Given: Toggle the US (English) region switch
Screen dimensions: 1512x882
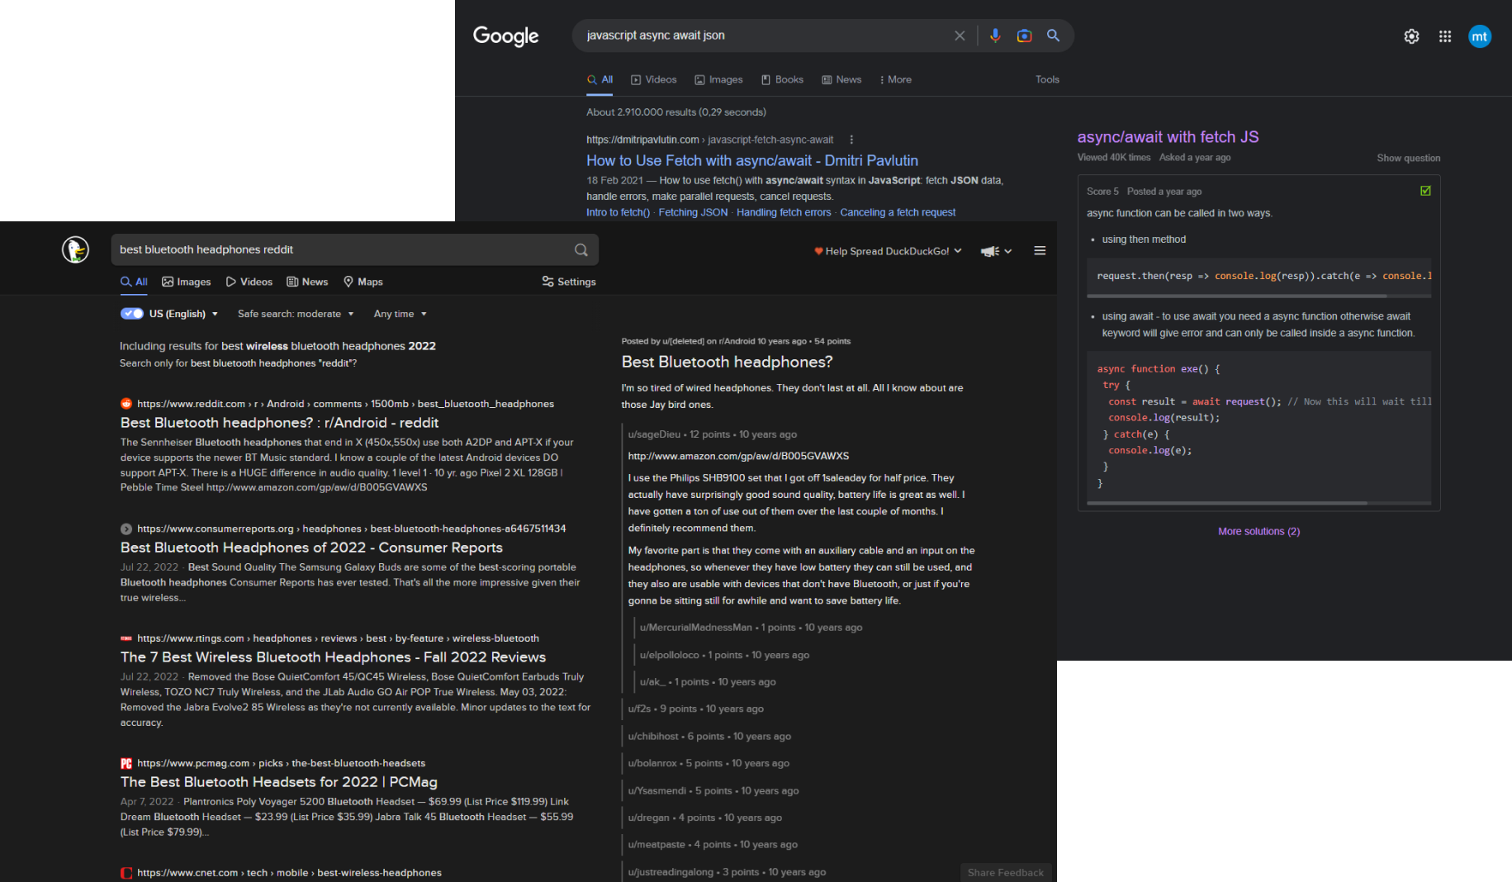Looking at the screenshot, I should pos(132,314).
